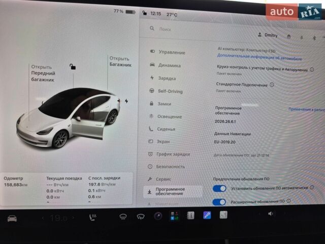
Task: Tap Открыть Багажник
Action: point(120,62)
